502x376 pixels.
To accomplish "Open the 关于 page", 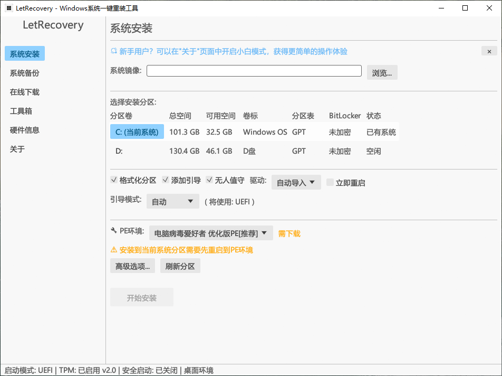I will pos(17,149).
